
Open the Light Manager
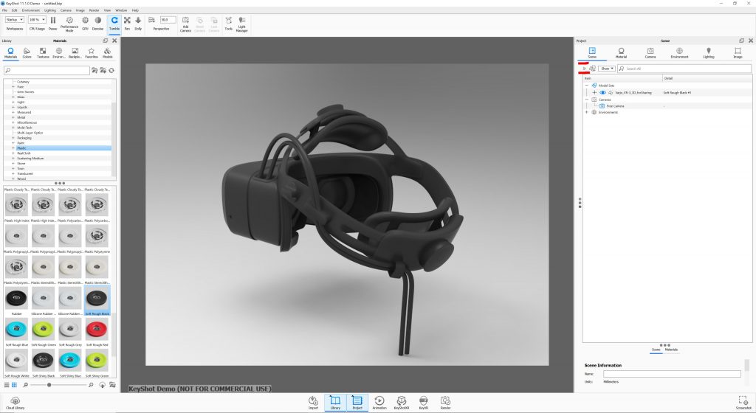click(x=241, y=23)
